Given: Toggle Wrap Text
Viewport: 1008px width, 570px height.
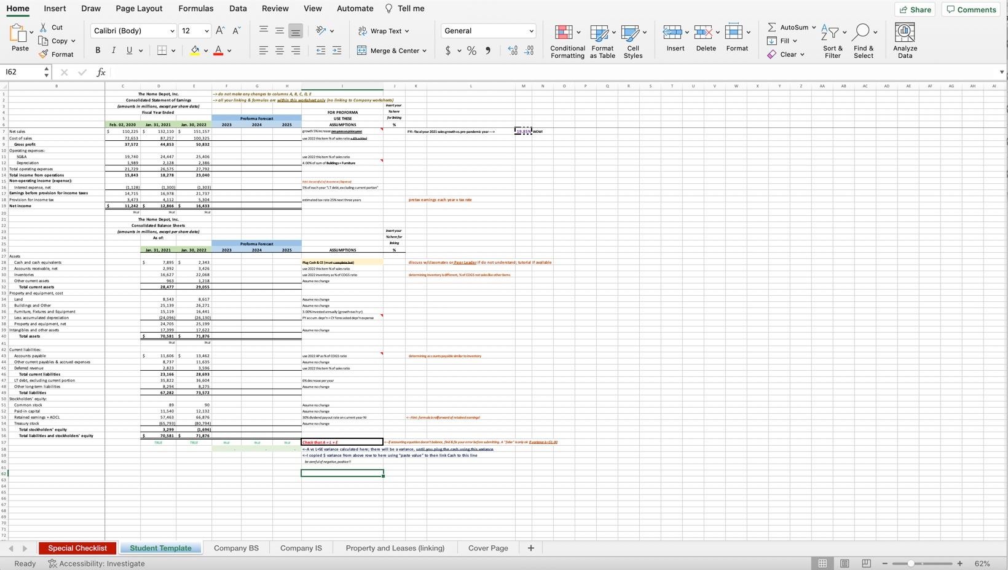Looking at the screenshot, I should click(383, 31).
